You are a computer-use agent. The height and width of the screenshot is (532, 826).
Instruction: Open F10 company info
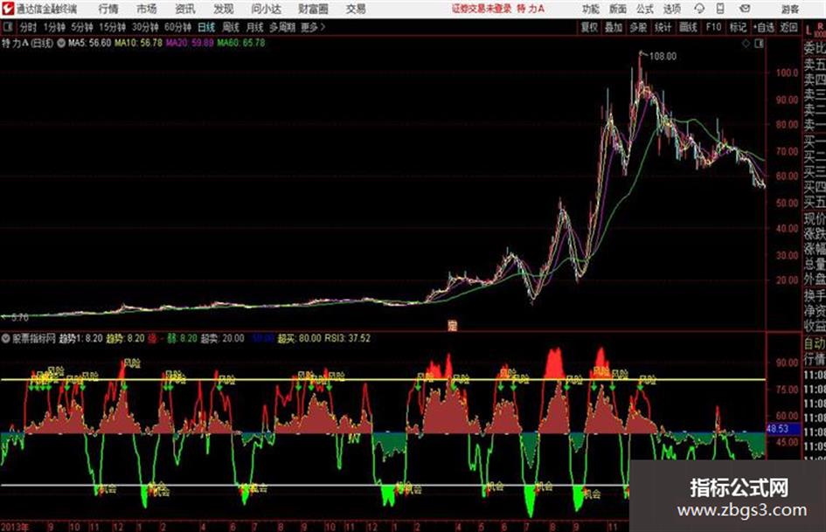(713, 27)
